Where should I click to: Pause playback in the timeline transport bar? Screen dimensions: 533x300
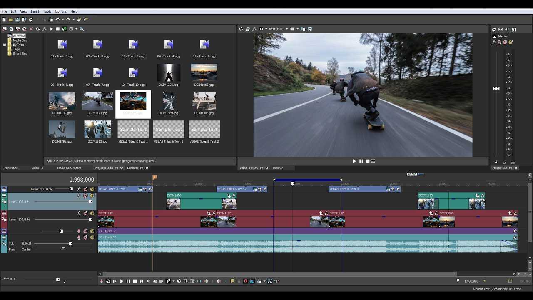(x=128, y=281)
